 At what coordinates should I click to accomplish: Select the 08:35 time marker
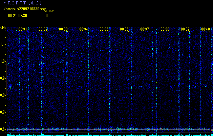(104, 29)
